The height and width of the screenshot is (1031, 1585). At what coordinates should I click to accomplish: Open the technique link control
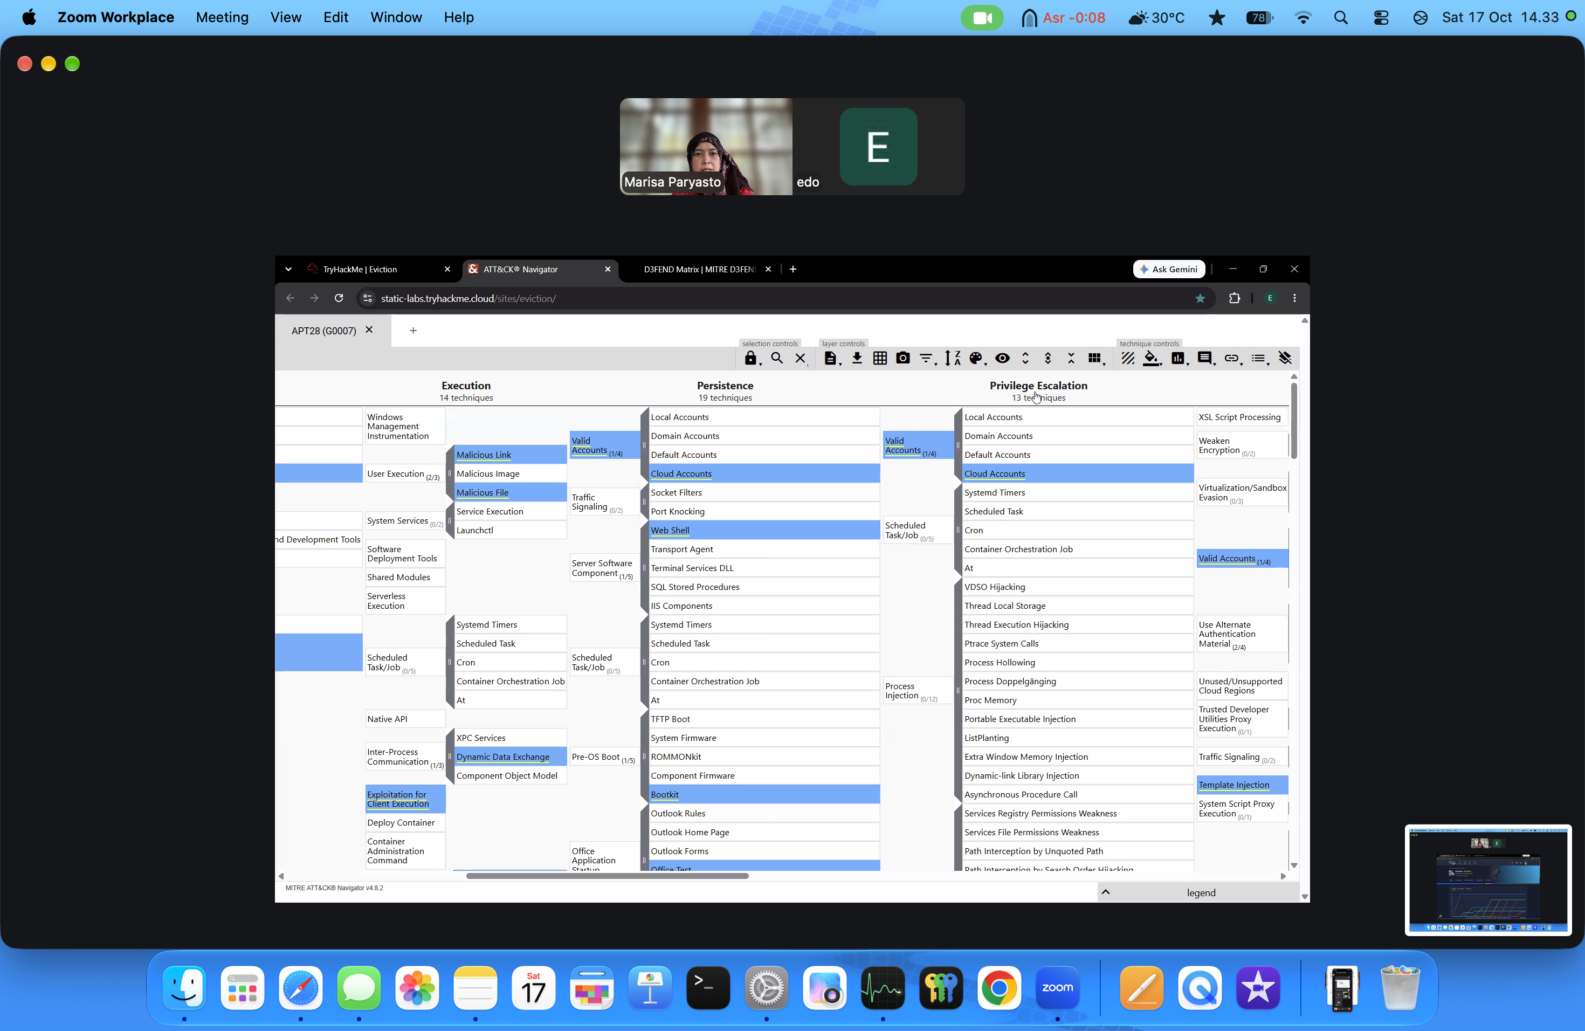[1233, 359]
